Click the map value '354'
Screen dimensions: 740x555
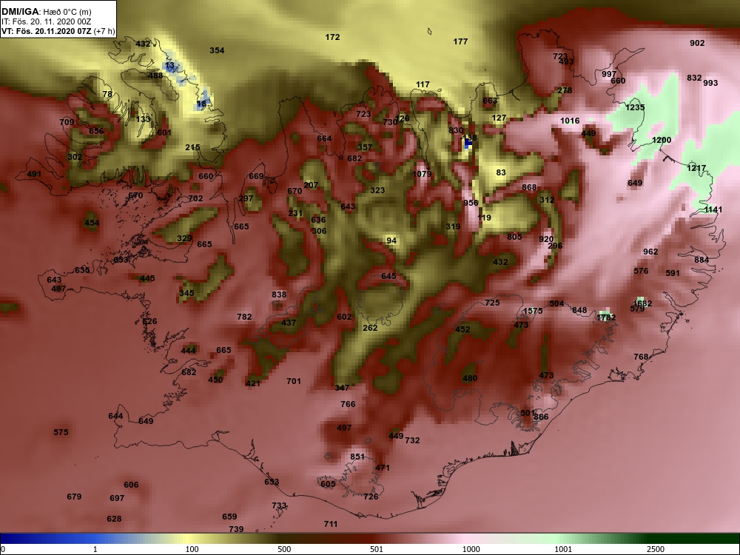click(217, 50)
